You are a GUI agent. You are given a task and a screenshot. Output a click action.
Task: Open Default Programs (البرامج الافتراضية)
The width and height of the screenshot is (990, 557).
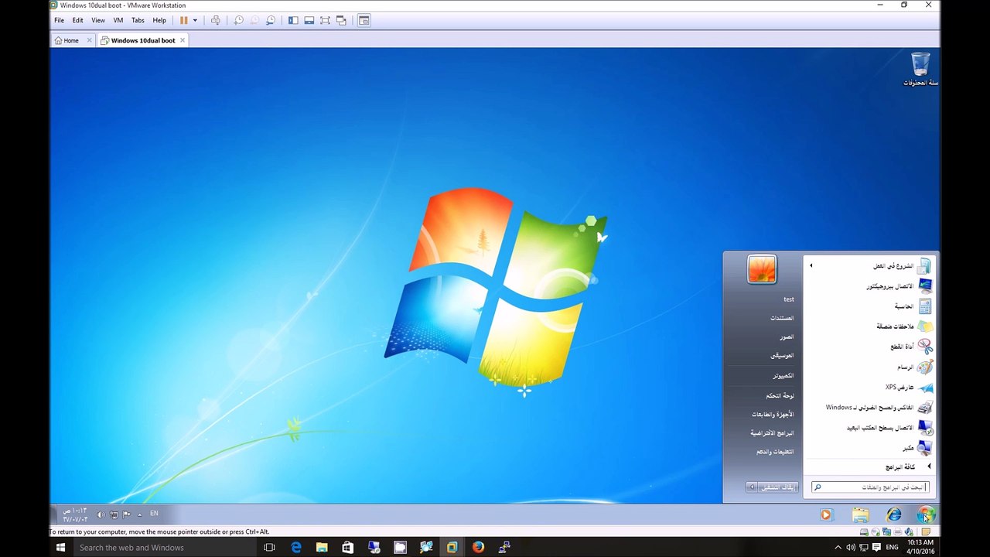pyautogui.click(x=772, y=432)
